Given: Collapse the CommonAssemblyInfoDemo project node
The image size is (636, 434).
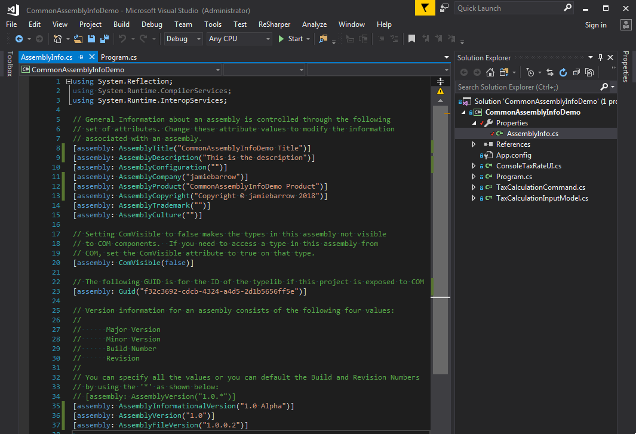Looking at the screenshot, I should (463, 112).
